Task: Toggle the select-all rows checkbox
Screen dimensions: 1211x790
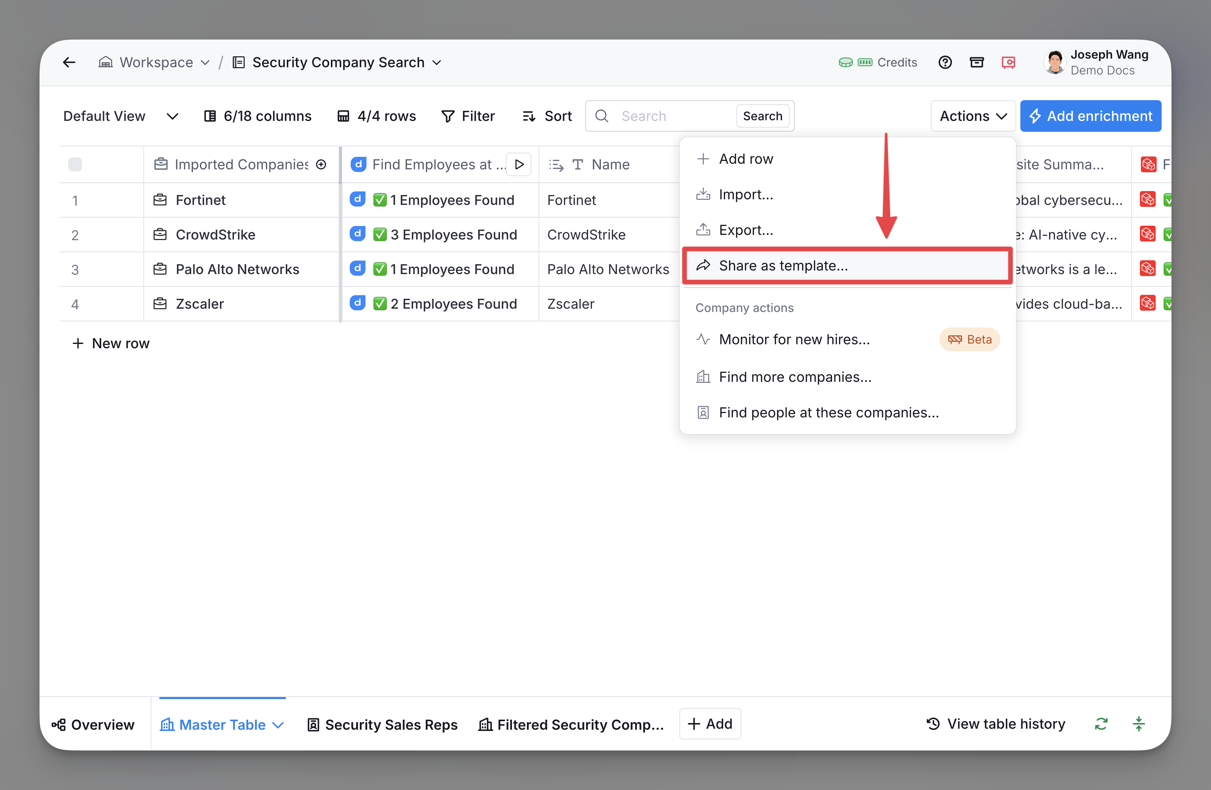Action: click(75, 164)
